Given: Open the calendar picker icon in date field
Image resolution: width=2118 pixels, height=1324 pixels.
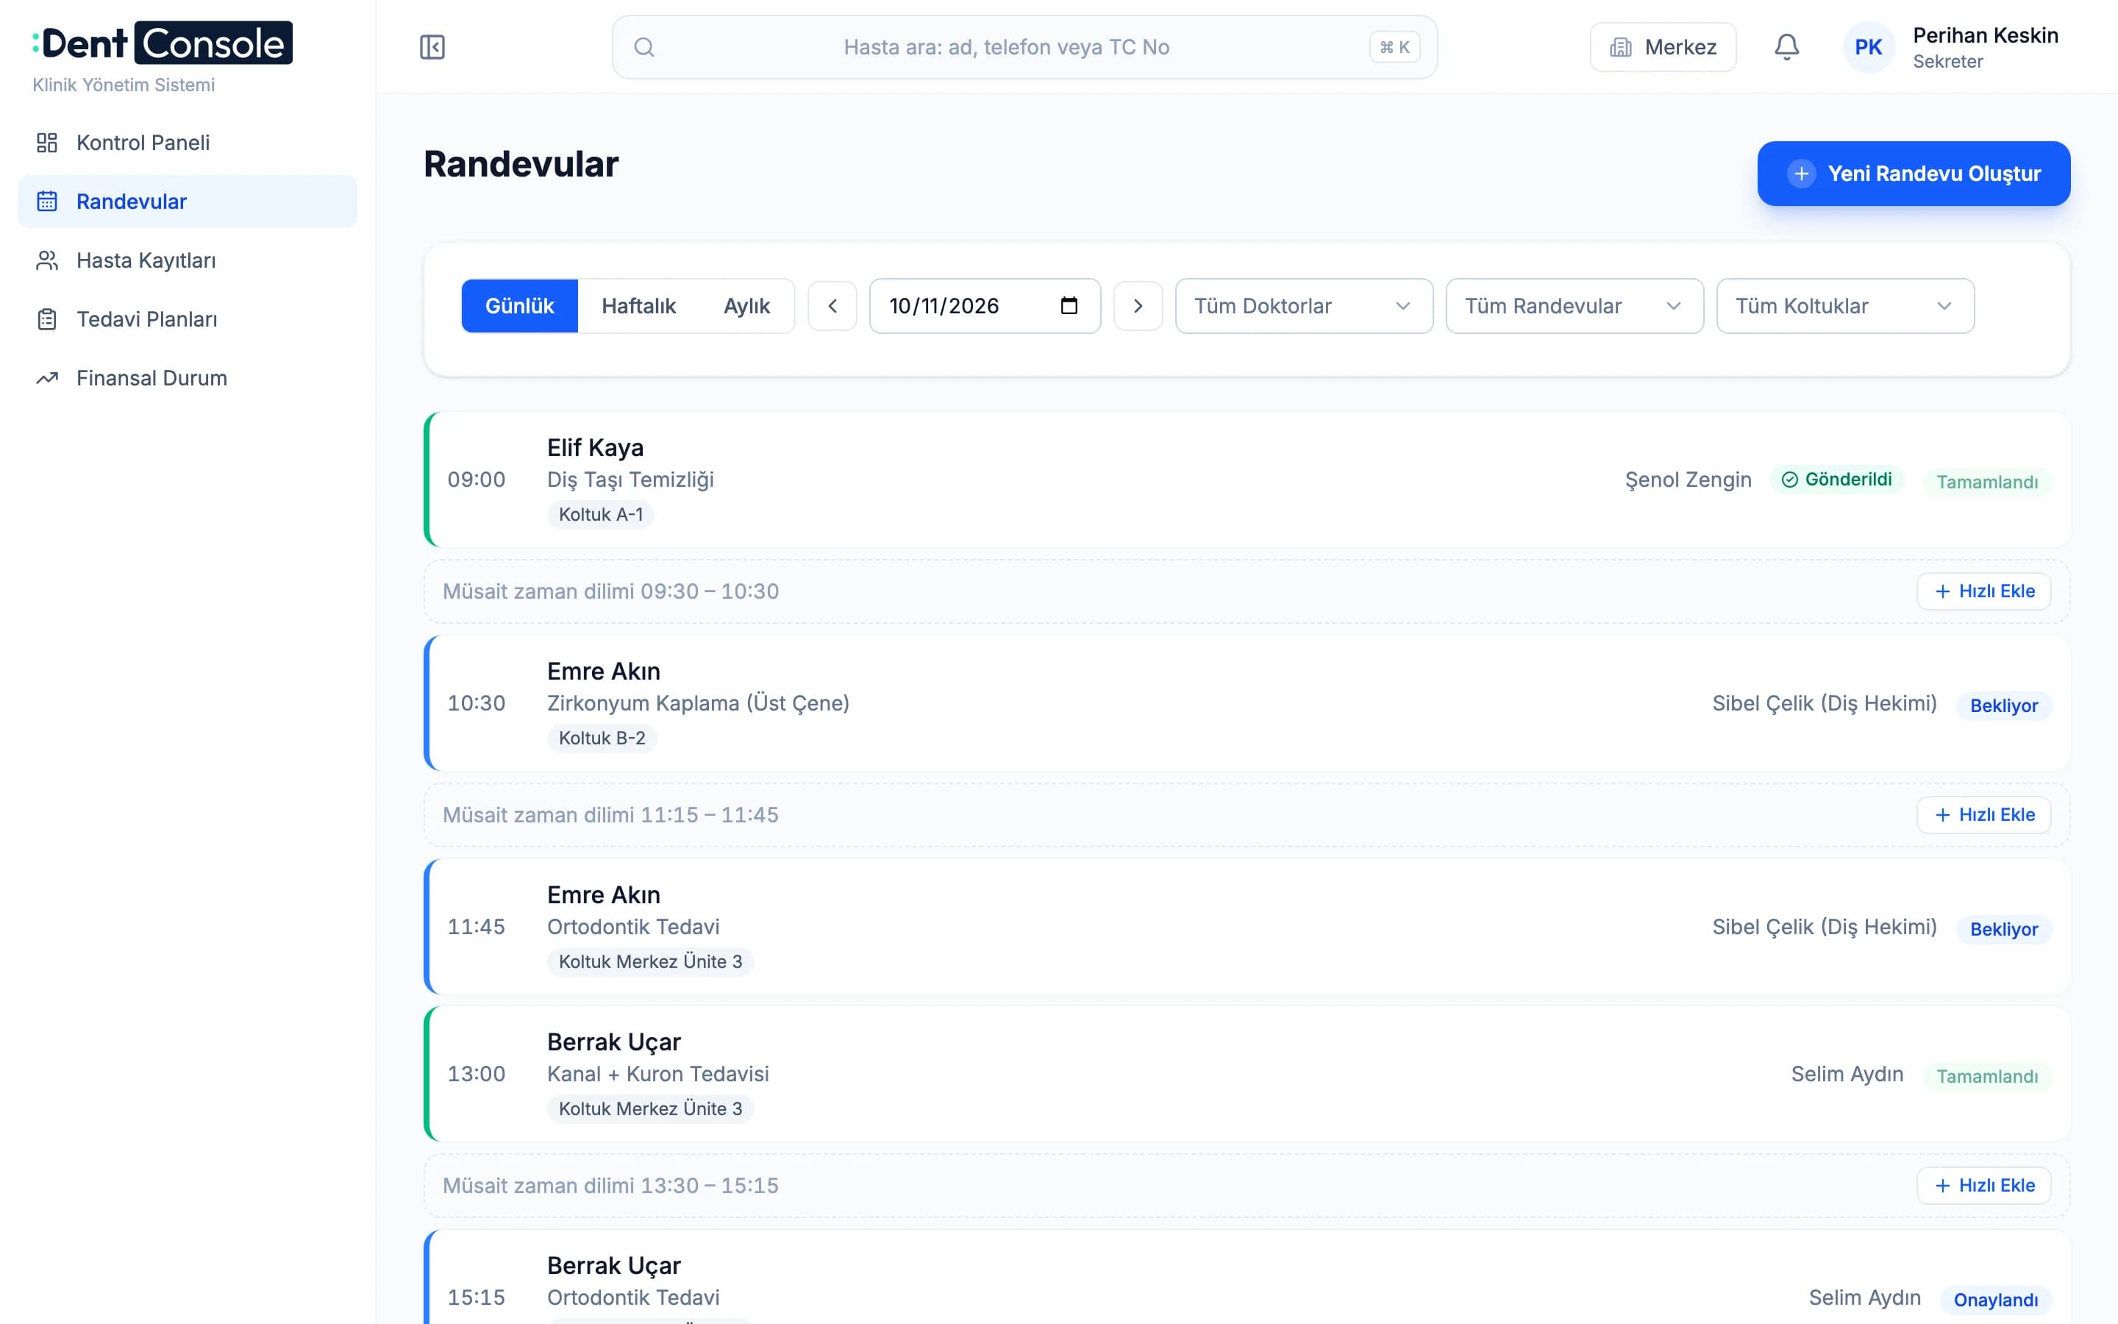Looking at the screenshot, I should pos(1069,305).
